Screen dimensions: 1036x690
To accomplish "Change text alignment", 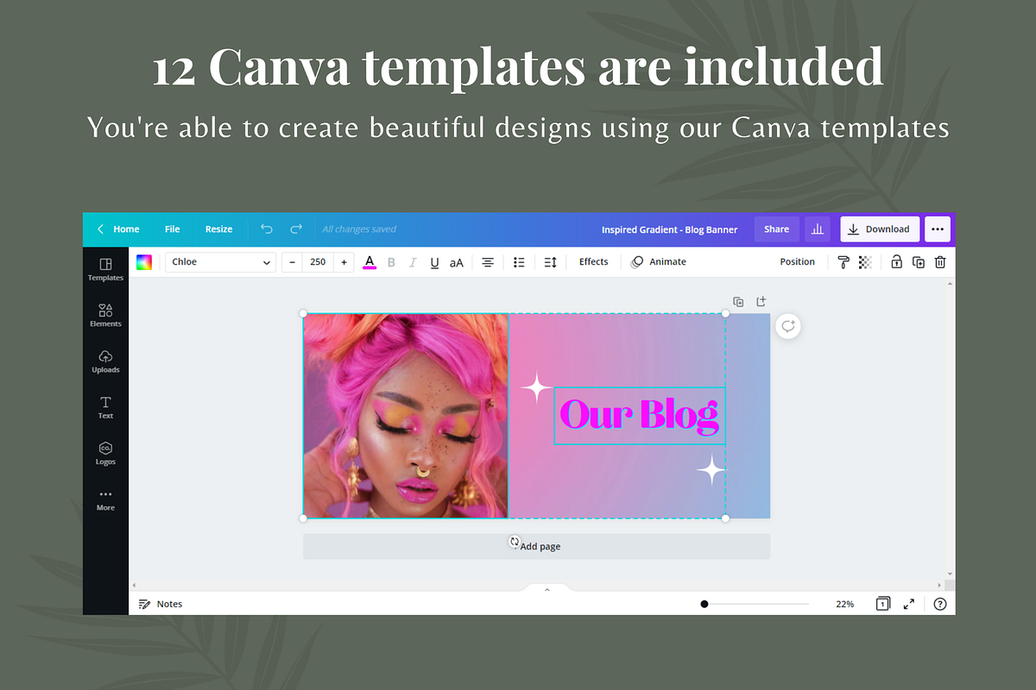I will pos(488,262).
